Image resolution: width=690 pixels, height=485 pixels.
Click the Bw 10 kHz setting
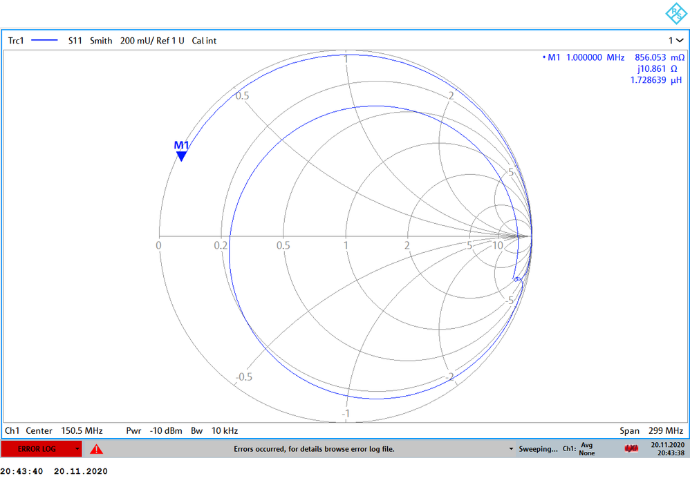click(214, 430)
